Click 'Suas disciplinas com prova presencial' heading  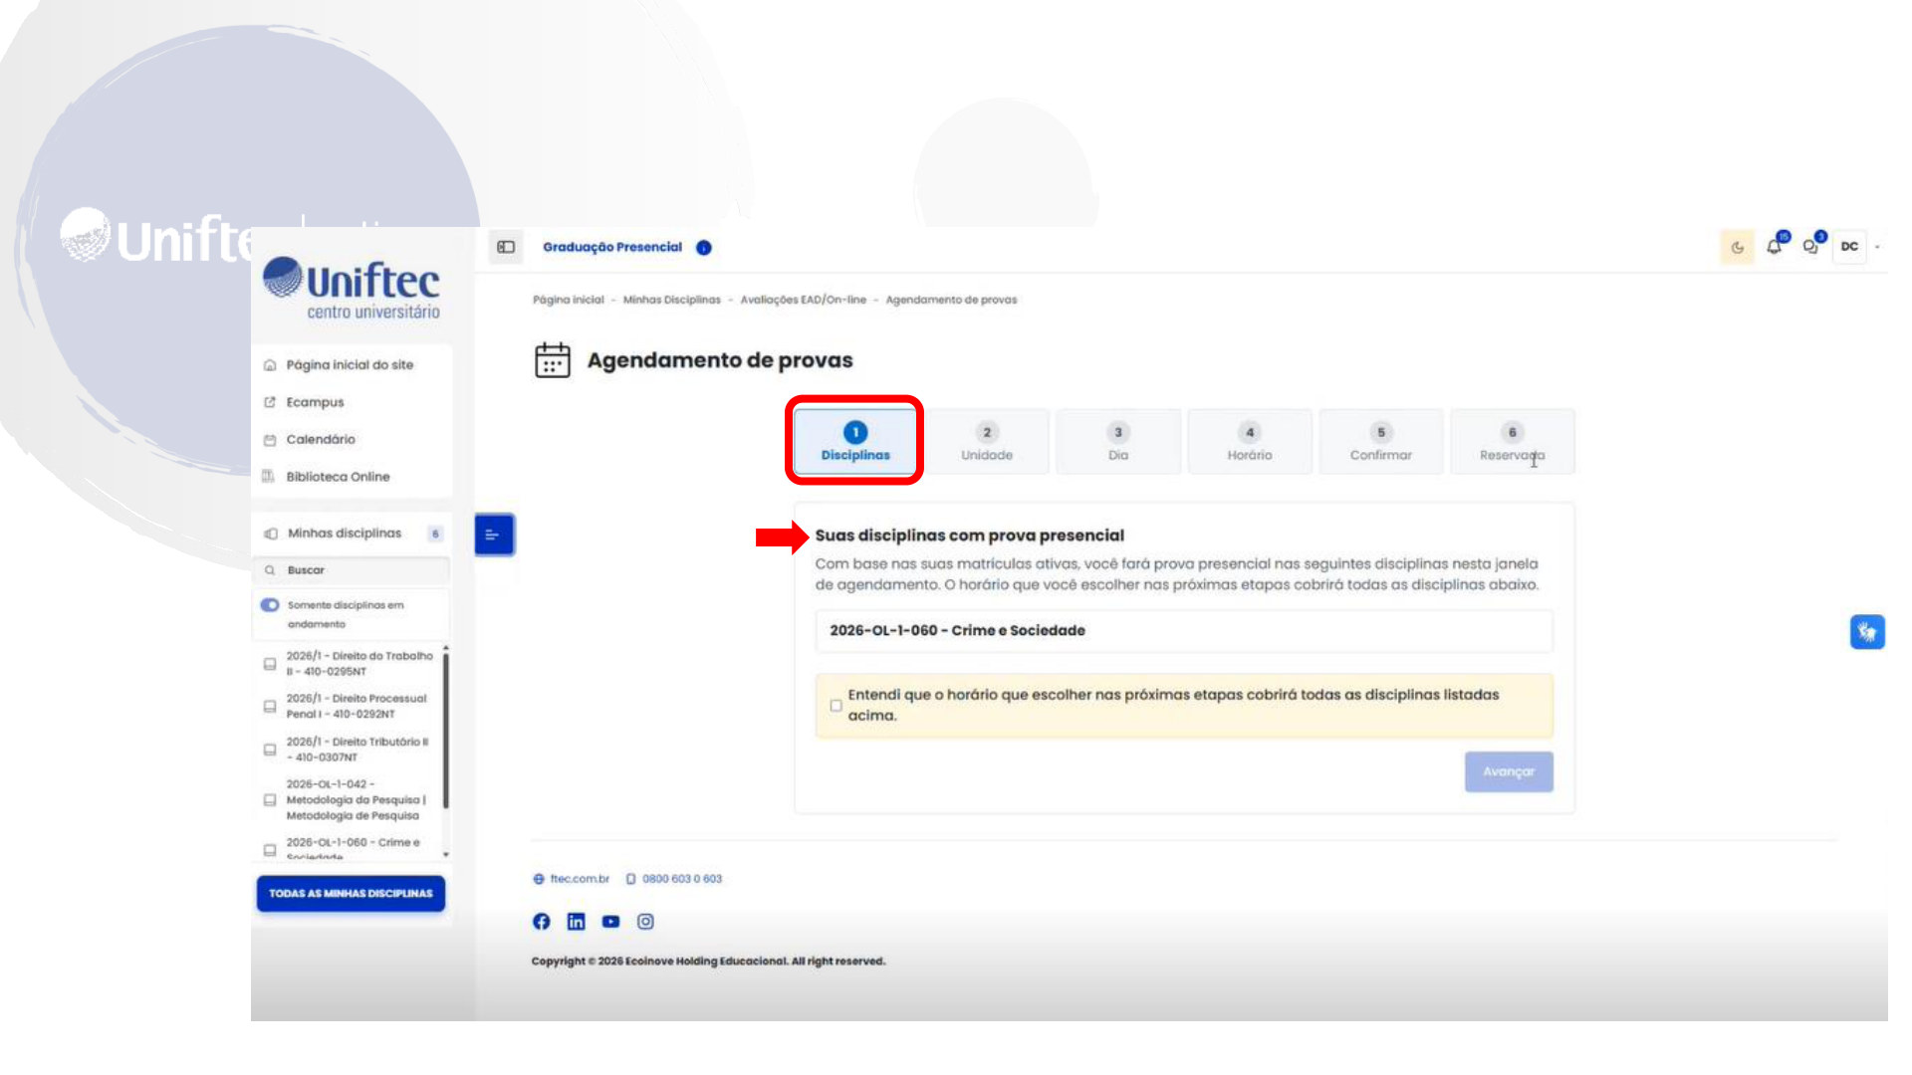point(970,536)
